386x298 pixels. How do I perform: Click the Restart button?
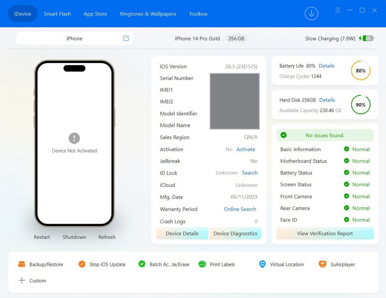pos(42,237)
